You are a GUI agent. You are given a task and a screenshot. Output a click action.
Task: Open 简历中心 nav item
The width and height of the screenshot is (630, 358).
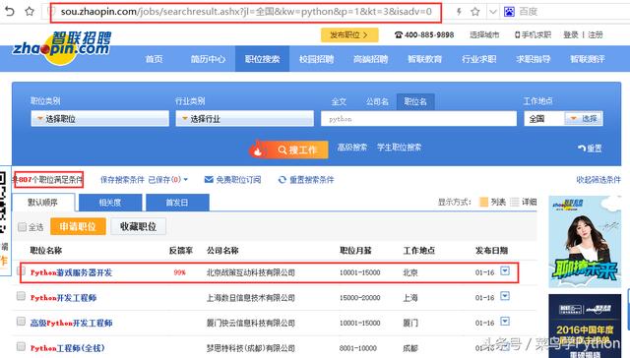(x=208, y=59)
